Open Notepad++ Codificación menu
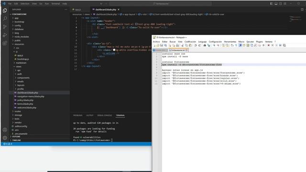 (190, 42)
